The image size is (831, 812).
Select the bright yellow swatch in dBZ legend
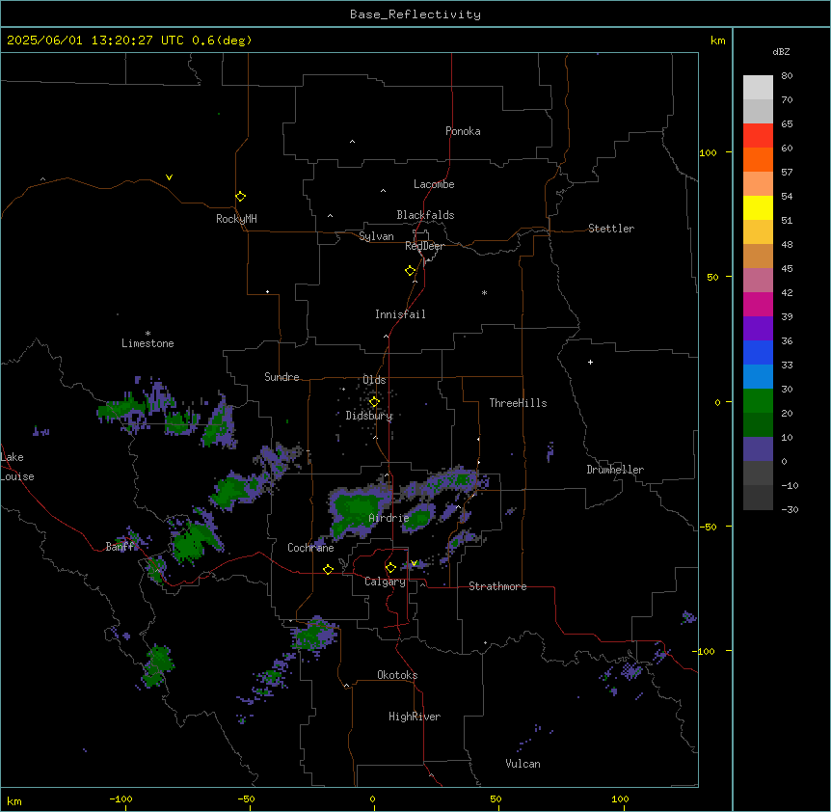[x=758, y=207]
